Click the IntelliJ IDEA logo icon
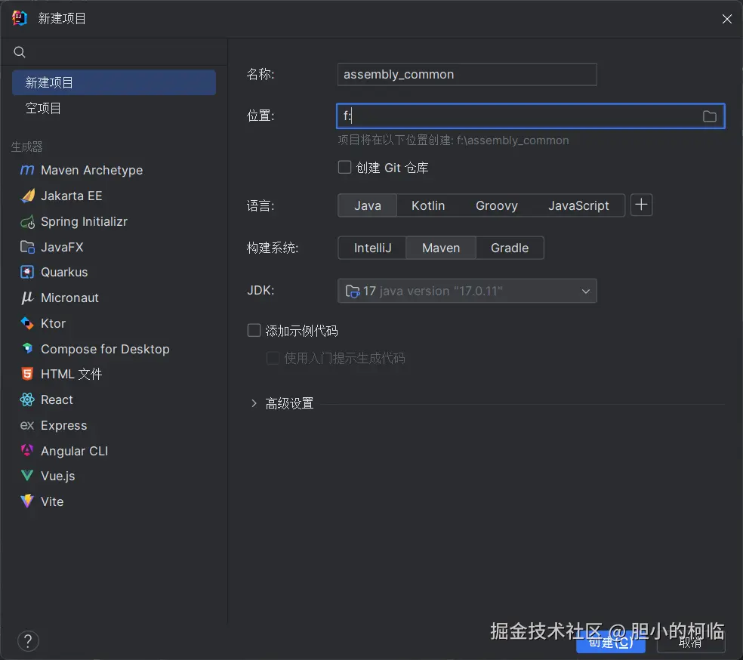This screenshot has width=743, height=660. point(20,18)
